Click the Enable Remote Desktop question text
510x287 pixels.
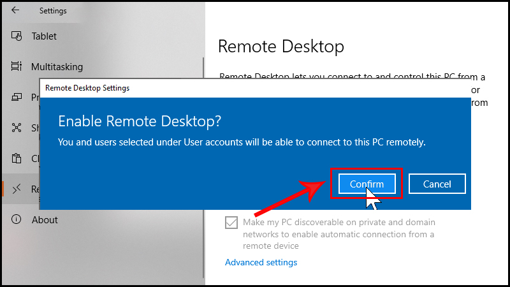coord(143,121)
